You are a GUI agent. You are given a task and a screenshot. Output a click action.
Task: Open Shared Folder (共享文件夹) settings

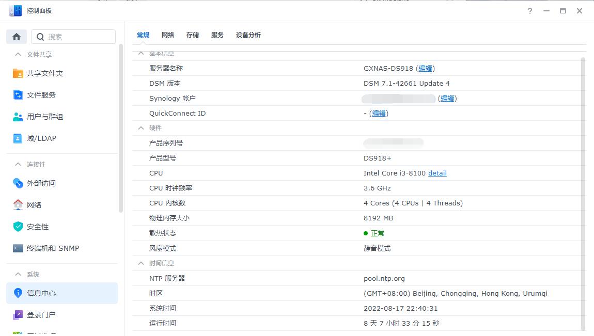click(x=44, y=73)
